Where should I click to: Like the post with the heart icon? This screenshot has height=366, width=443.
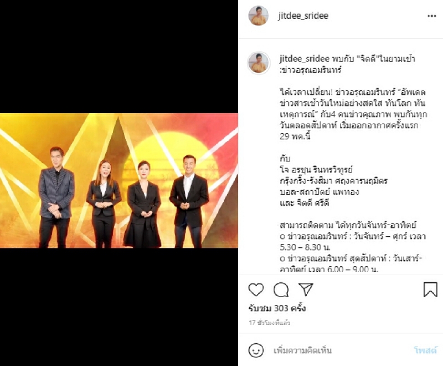(x=256, y=289)
